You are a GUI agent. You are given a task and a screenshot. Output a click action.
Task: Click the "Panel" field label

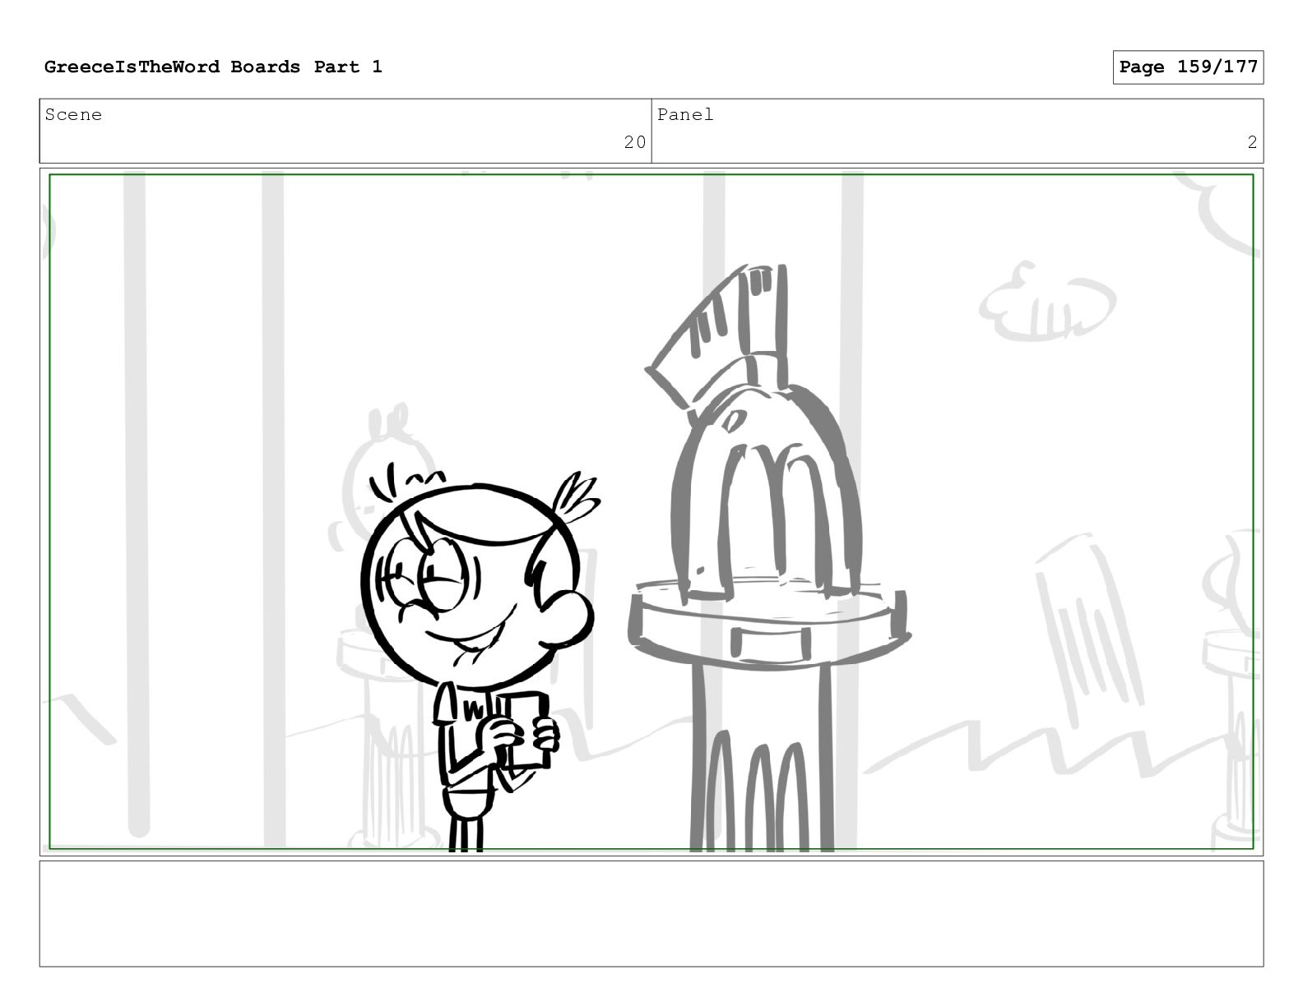(685, 115)
